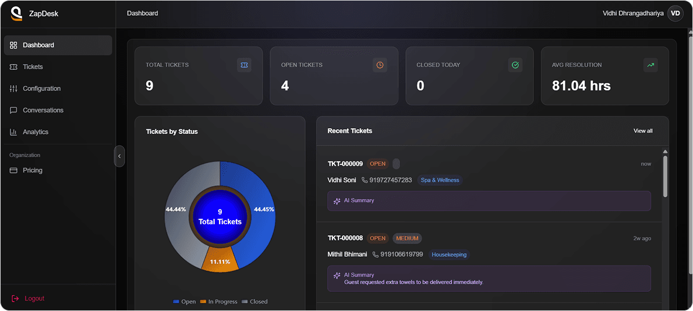Image resolution: width=693 pixels, height=311 pixels.
Task: Open the Configuration menu item
Action: 58,89
